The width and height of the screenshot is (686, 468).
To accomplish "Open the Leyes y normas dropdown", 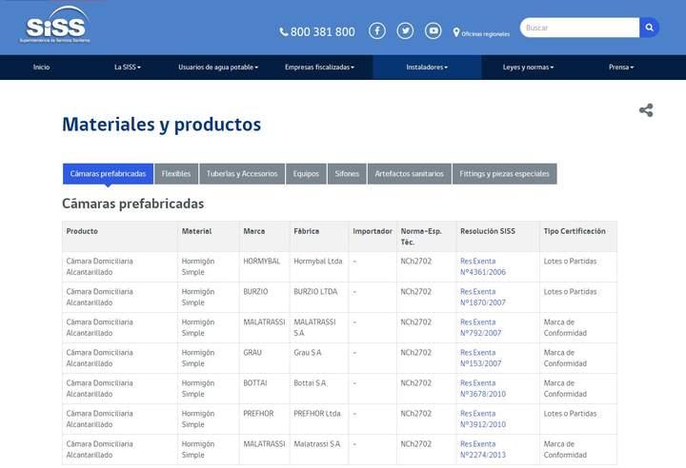I will pos(528,68).
